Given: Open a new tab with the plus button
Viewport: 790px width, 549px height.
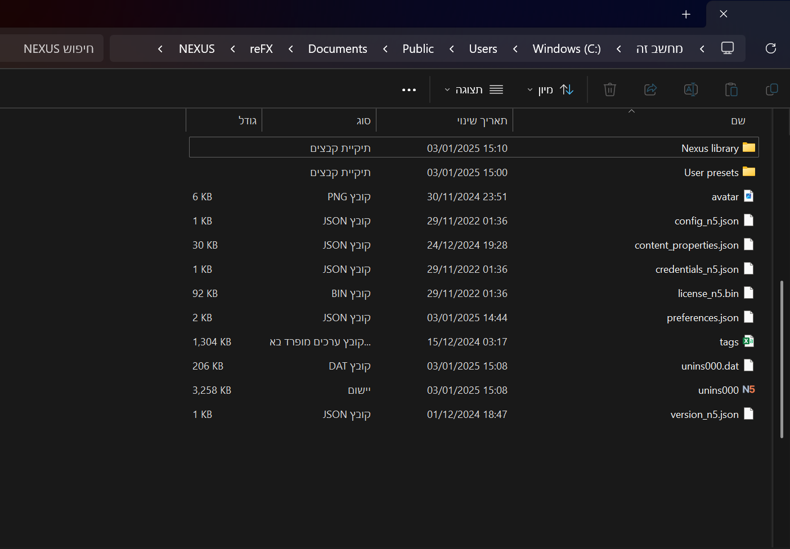Looking at the screenshot, I should pyautogui.click(x=686, y=14).
